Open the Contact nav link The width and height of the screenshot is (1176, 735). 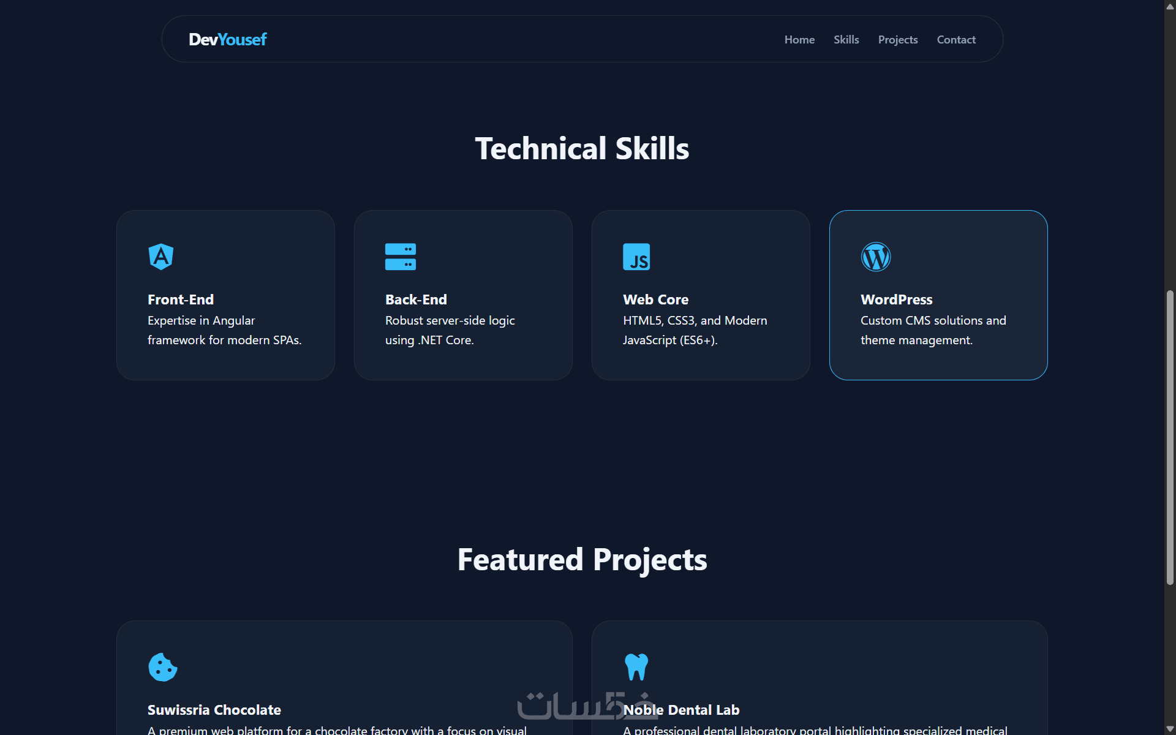[956, 39]
